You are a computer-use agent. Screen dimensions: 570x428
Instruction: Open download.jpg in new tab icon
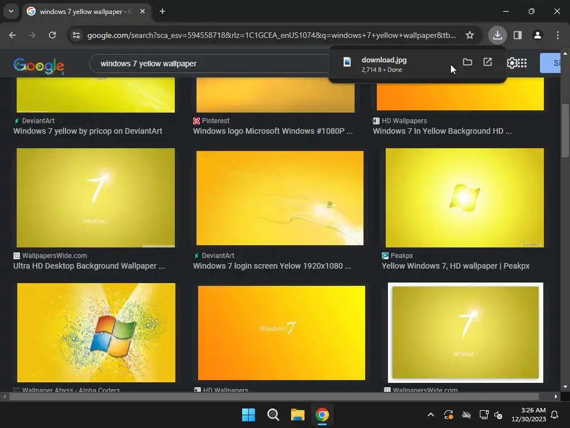click(488, 62)
